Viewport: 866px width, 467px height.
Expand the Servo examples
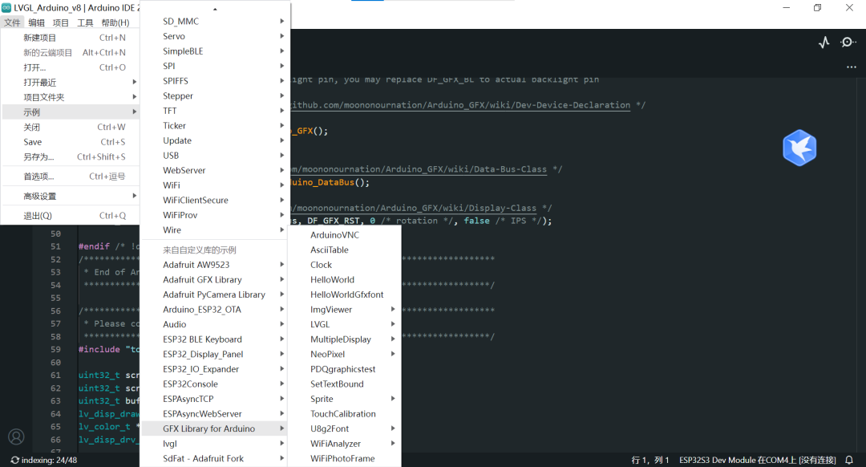pos(214,36)
